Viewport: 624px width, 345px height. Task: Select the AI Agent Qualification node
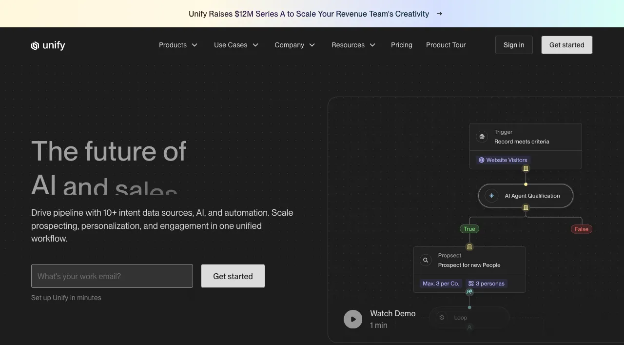(526, 196)
